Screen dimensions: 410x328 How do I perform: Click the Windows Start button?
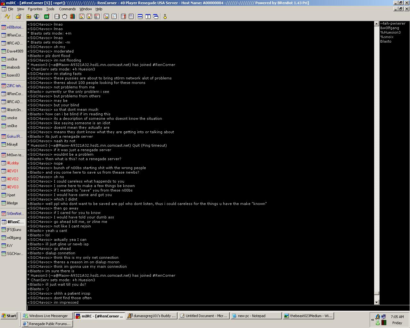tap(9, 316)
